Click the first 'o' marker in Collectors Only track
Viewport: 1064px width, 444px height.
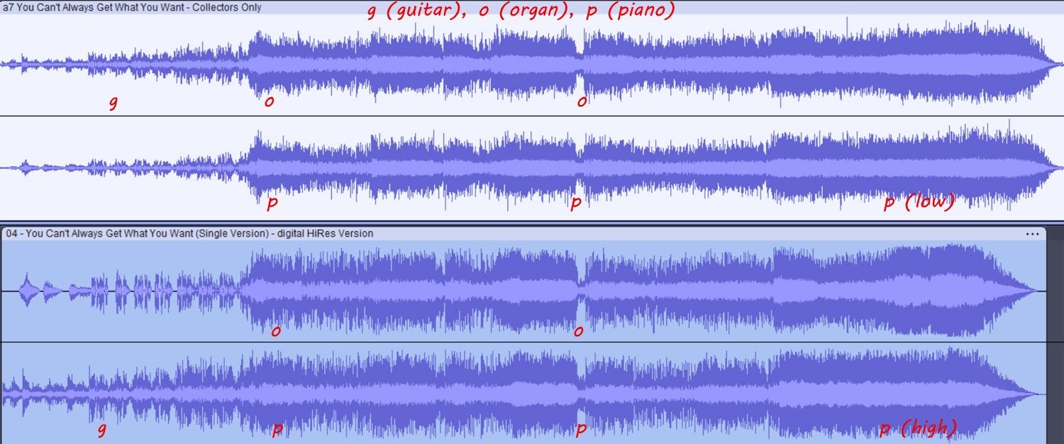pyautogui.click(x=269, y=101)
